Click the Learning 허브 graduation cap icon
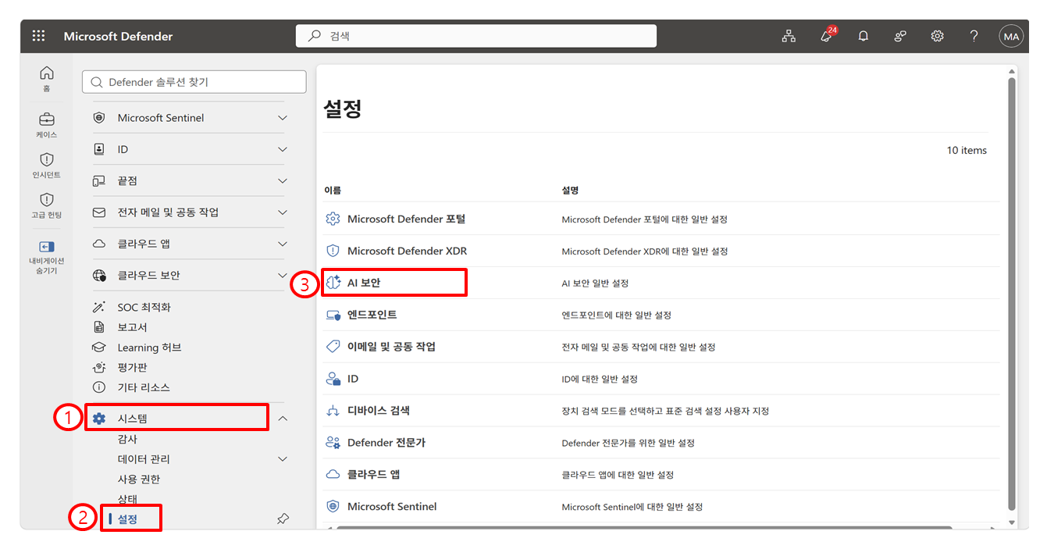 coord(99,348)
